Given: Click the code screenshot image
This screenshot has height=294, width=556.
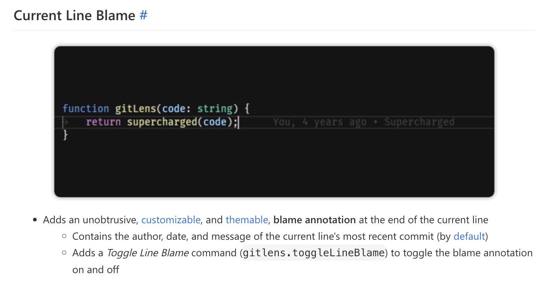Looking at the screenshot, I should [x=274, y=121].
